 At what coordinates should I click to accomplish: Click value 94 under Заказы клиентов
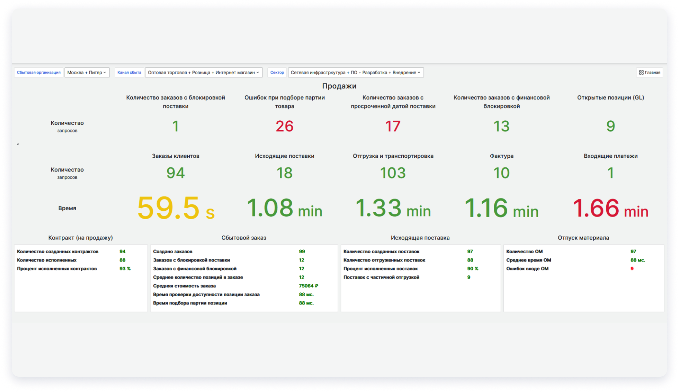(x=175, y=173)
